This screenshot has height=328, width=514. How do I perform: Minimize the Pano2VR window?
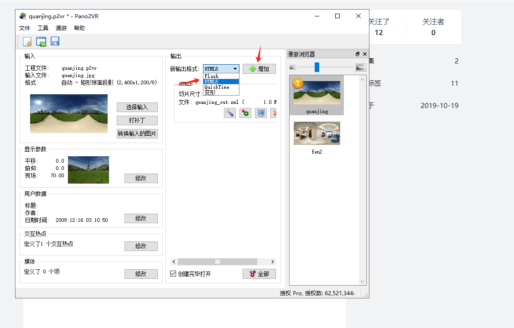coord(317,16)
